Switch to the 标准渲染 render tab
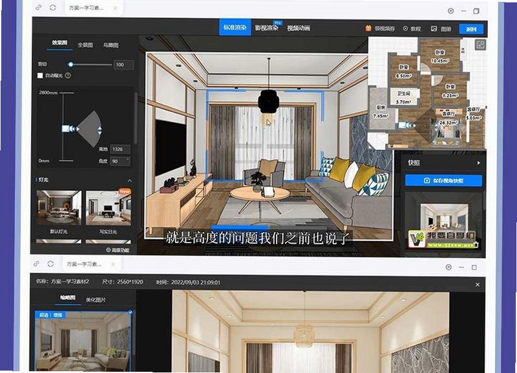 tap(235, 27)
